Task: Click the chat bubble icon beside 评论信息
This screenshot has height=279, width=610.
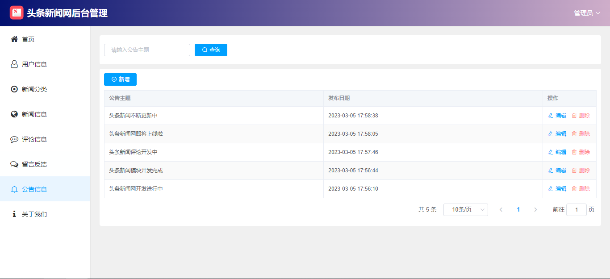Action: (14, 139)
